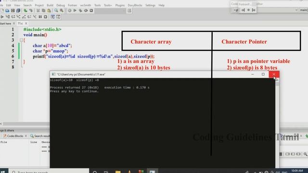
Task: Close the Code::Blocks log tab
Action: (26, 136)
